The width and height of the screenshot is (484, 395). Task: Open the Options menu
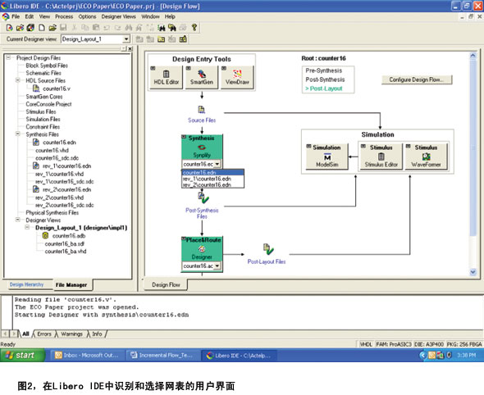click(87, 16)
